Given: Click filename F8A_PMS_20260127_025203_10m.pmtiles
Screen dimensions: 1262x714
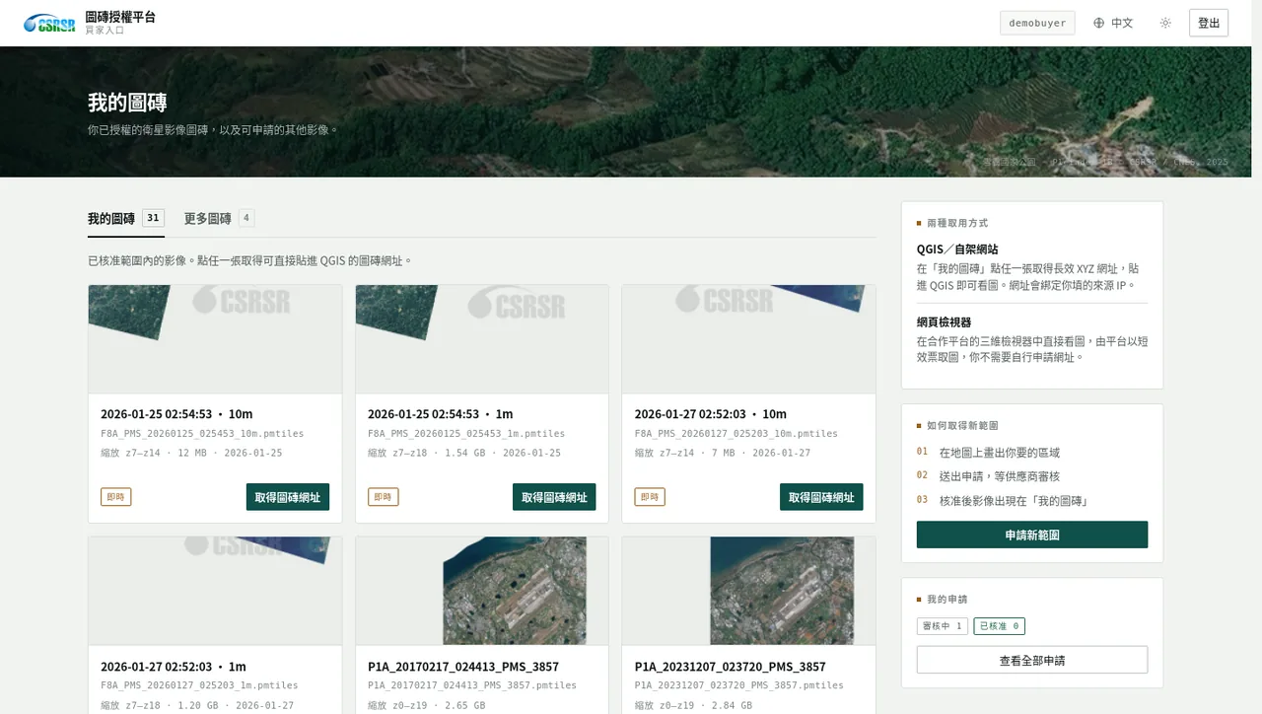Looking at the screenshot, I should click(x=736, y=434).
